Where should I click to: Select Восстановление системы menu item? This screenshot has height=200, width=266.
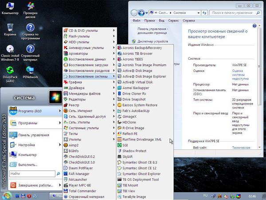(x=90, y=76)
